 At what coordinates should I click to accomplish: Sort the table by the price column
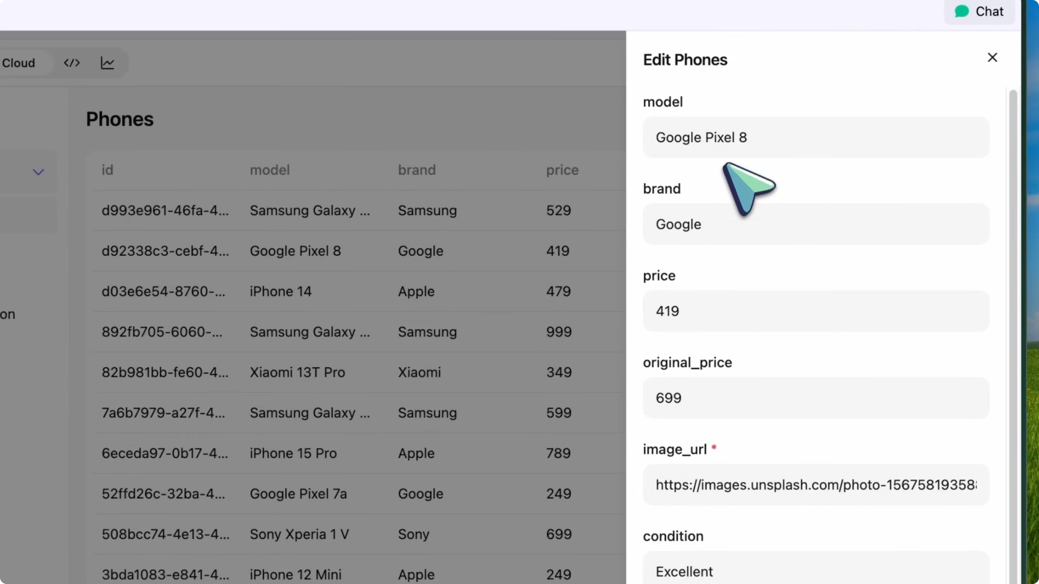tap(562, 170)
